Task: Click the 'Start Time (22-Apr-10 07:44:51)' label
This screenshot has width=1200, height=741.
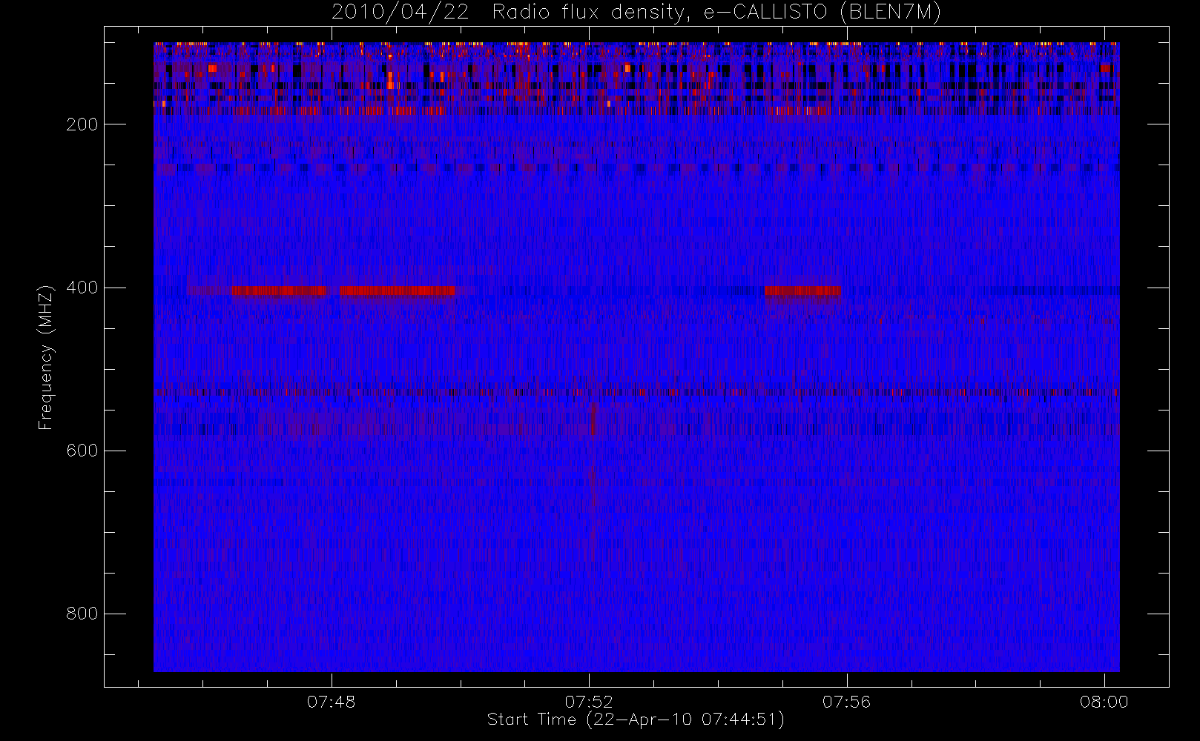Action: pos(636,720)
